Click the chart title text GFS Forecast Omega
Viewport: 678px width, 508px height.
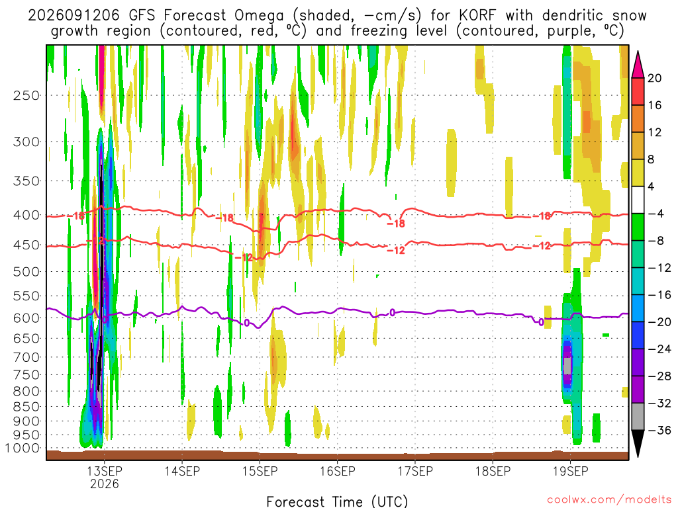(207, 16)
